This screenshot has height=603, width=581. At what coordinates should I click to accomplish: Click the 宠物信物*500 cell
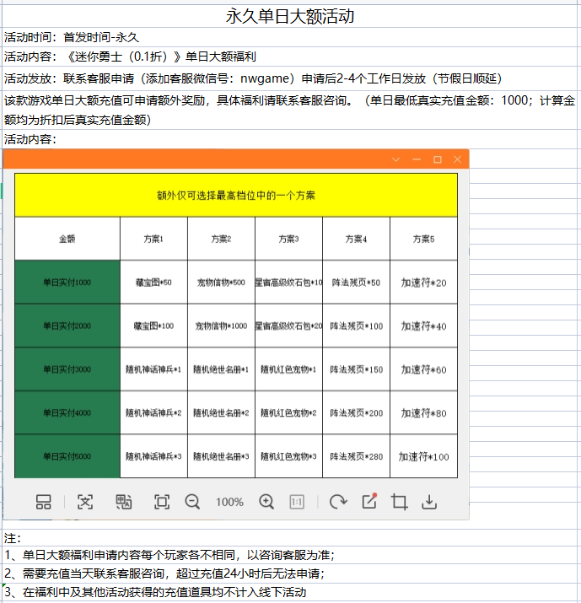(x=221, y=283)
